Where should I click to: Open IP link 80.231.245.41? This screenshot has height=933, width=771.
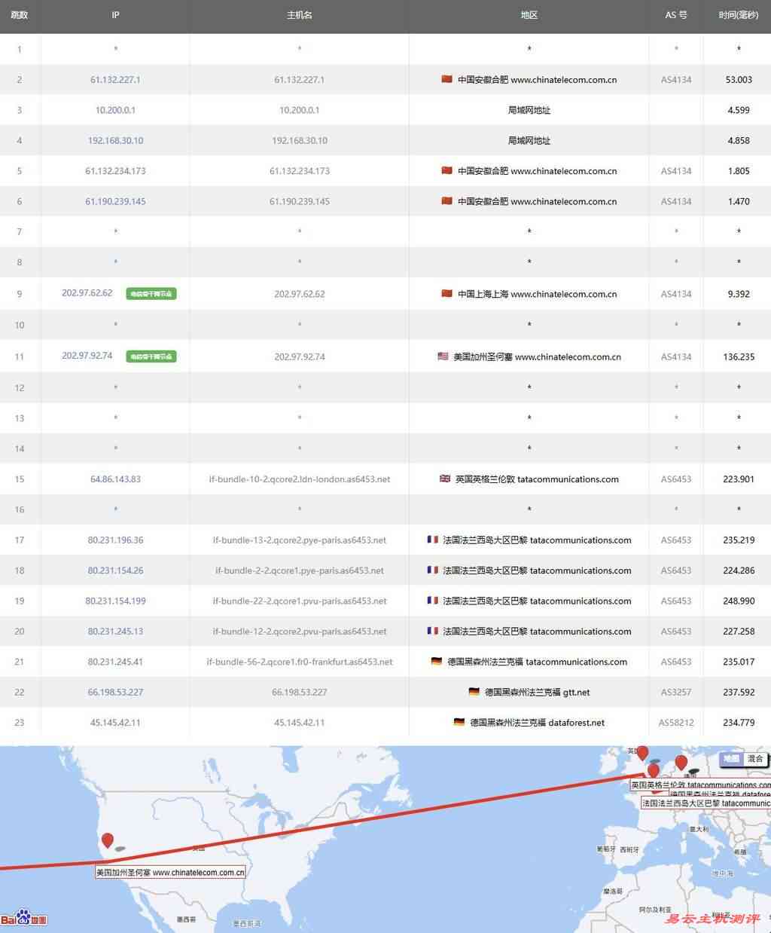pyautogui.click(x=115, y=662)
